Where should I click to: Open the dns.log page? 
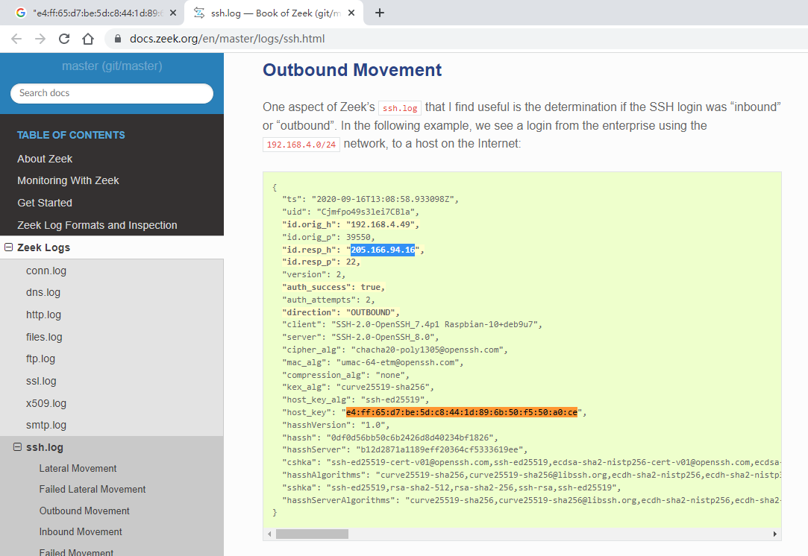click(x=43, y=292)
